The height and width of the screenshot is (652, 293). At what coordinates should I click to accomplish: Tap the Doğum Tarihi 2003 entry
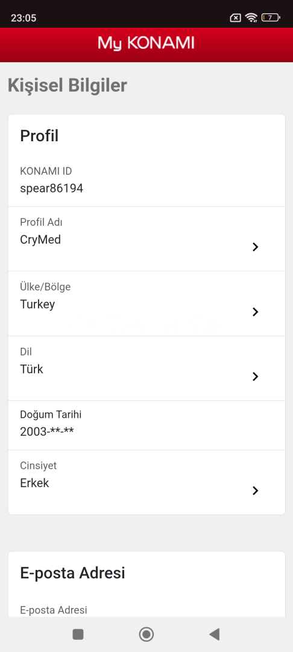coord(146,426)
